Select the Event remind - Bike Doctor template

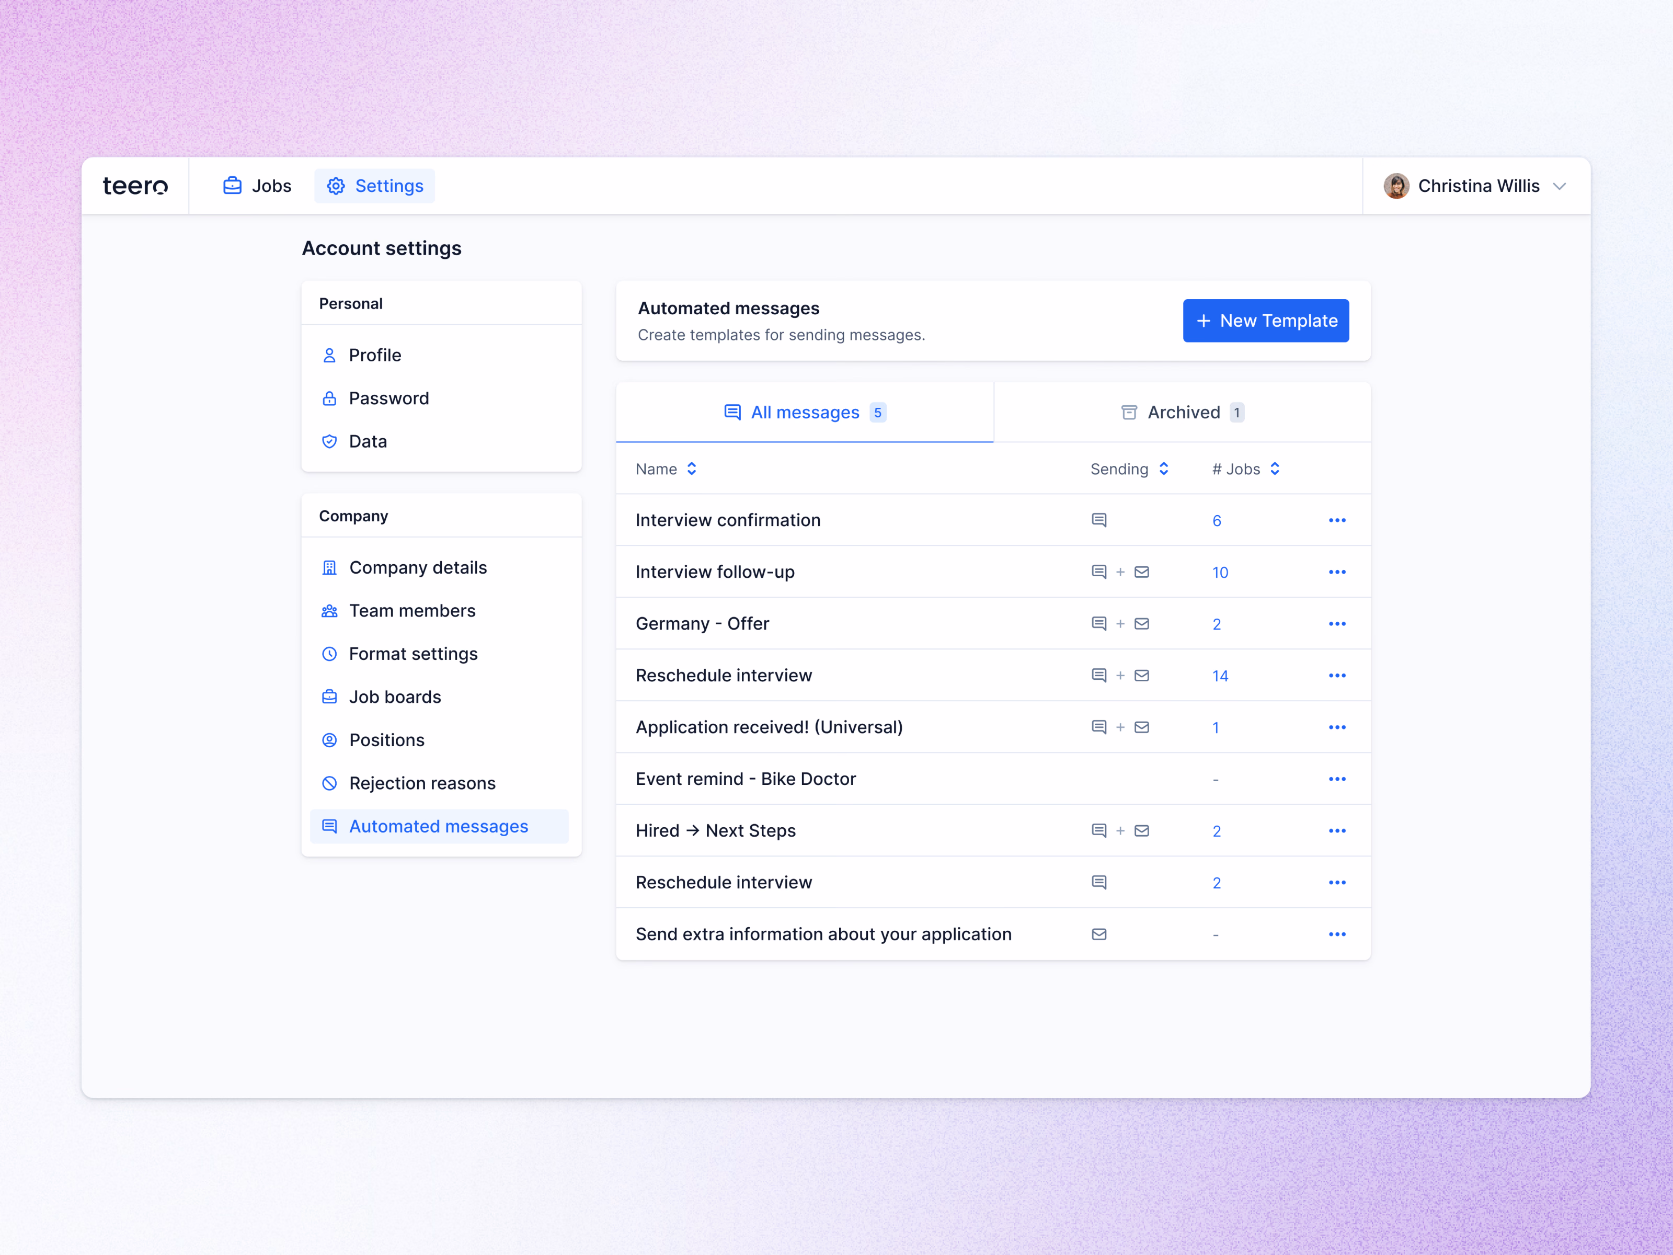pos(746,779)
